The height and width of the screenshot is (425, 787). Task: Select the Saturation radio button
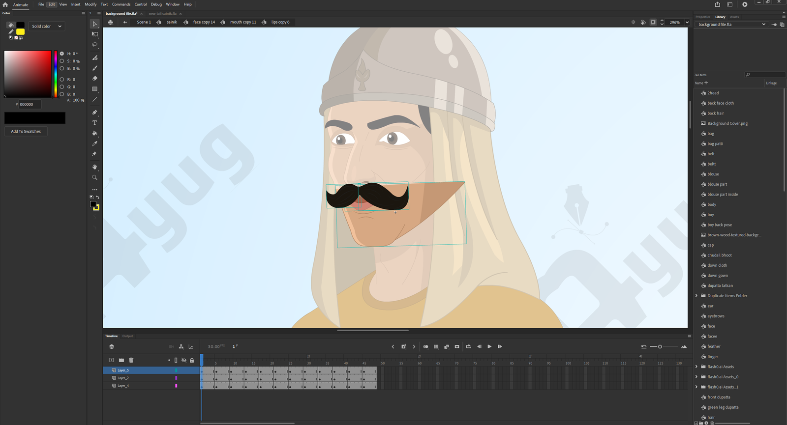click(x=62, y=61)
